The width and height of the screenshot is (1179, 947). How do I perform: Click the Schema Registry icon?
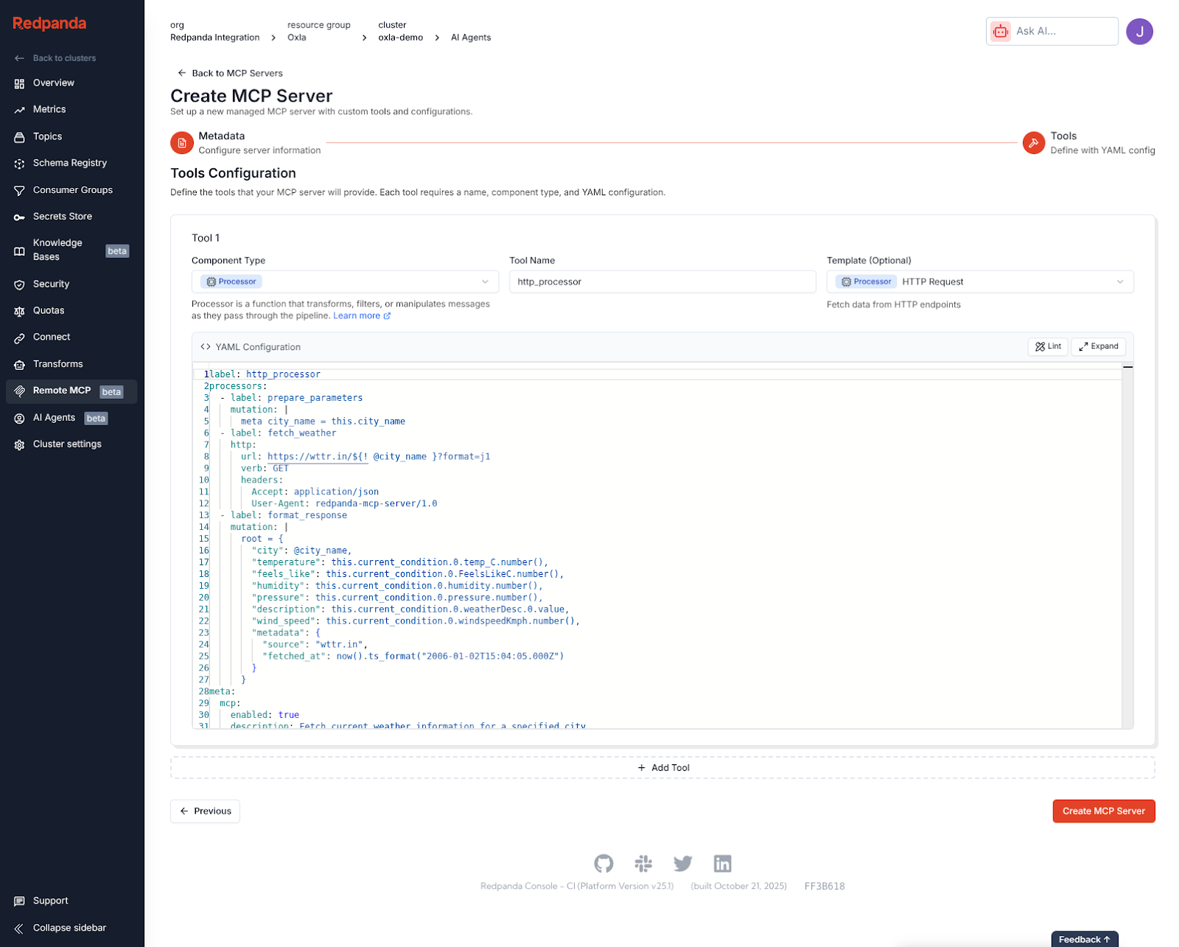[19, 164]
